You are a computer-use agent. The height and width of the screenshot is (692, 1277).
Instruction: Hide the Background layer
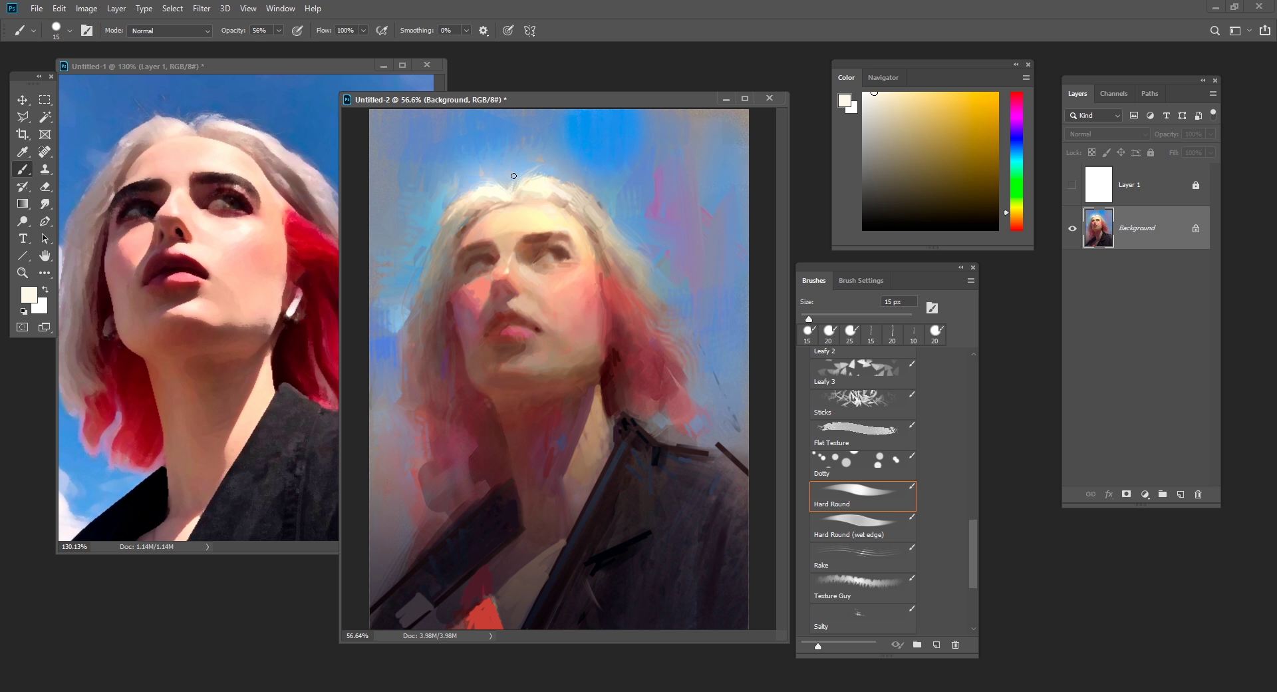pos(1072,228)
